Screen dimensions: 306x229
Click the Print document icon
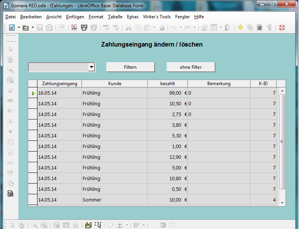pos(84,27)
